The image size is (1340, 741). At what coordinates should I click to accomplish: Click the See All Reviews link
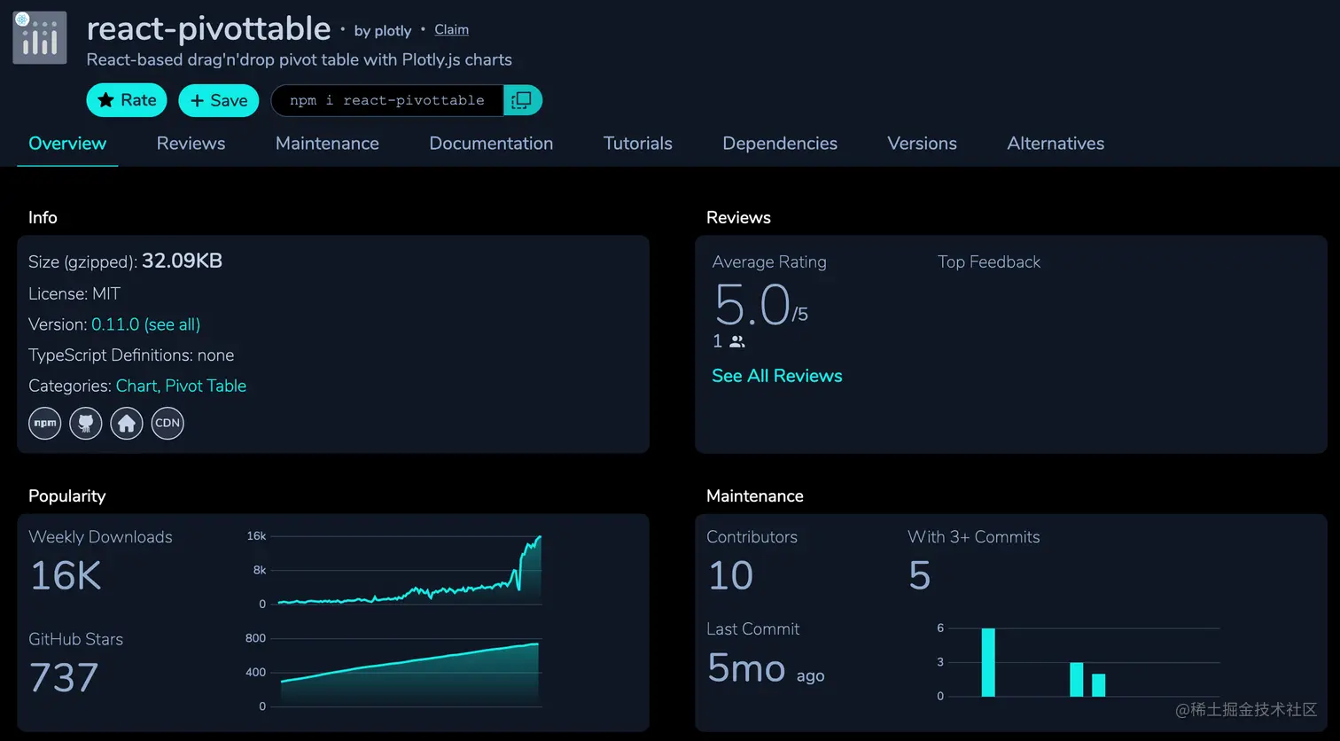(777, 376)
